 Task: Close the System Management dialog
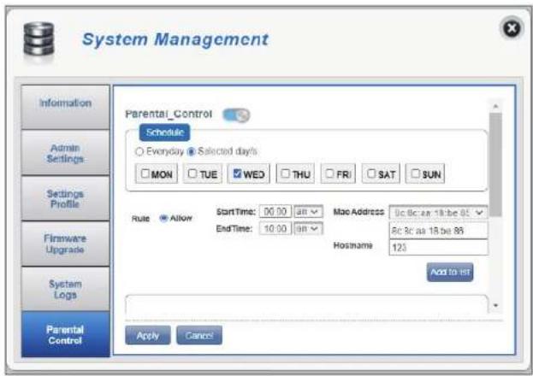pyautogui.click(x=512, y=28)
